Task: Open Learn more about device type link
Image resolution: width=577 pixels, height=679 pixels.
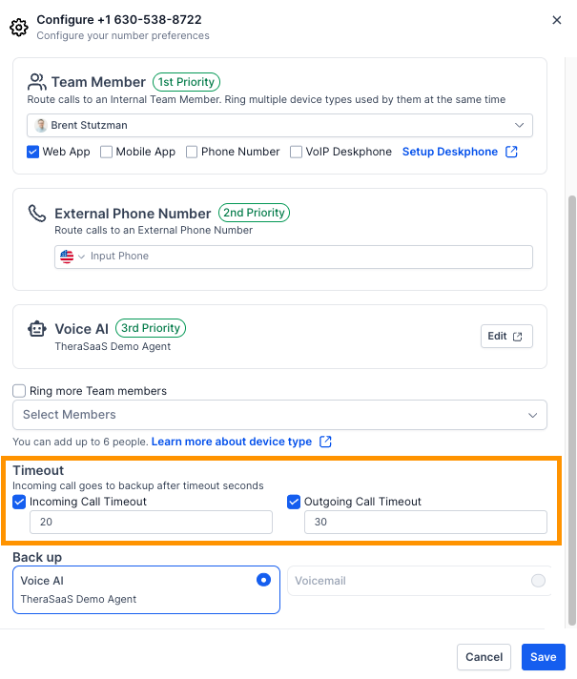Action: click(x=232, y=442)
